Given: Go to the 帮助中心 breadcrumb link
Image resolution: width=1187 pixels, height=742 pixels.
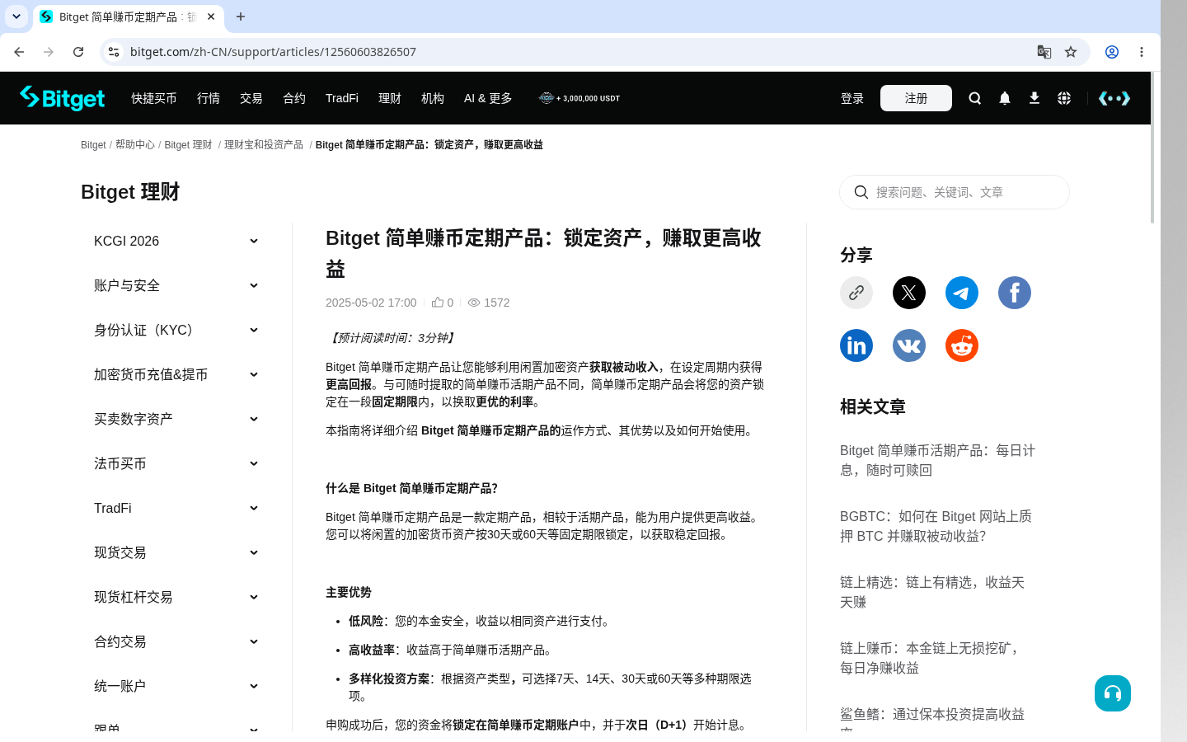Looking at the screenshot, I should [135, 144].
